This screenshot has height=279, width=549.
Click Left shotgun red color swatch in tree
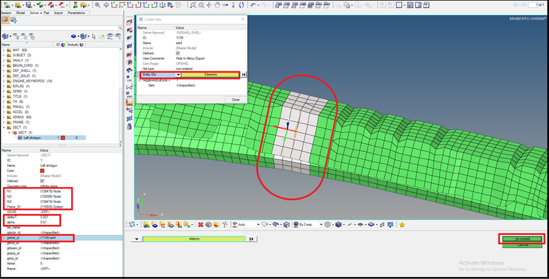(x=63, y=138)
